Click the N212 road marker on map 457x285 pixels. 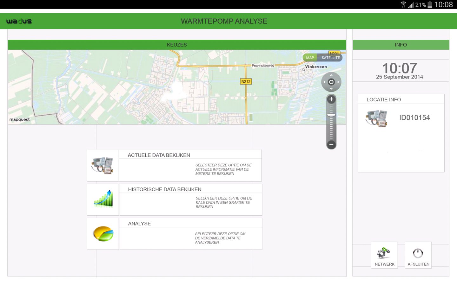pyautogui.click(x=246, y=81)
